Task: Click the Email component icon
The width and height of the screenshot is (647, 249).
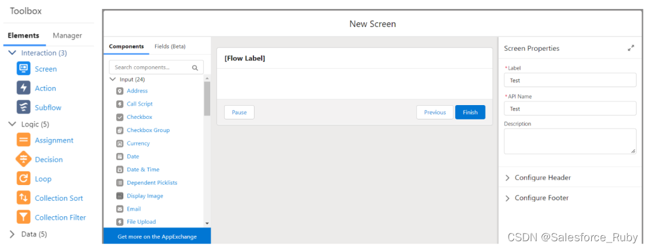Action: coord(120,209)
